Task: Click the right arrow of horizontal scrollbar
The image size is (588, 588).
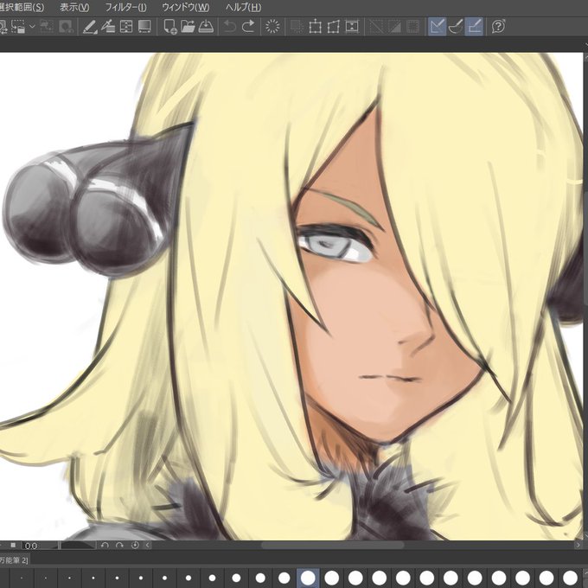Action: click(578, 546)
